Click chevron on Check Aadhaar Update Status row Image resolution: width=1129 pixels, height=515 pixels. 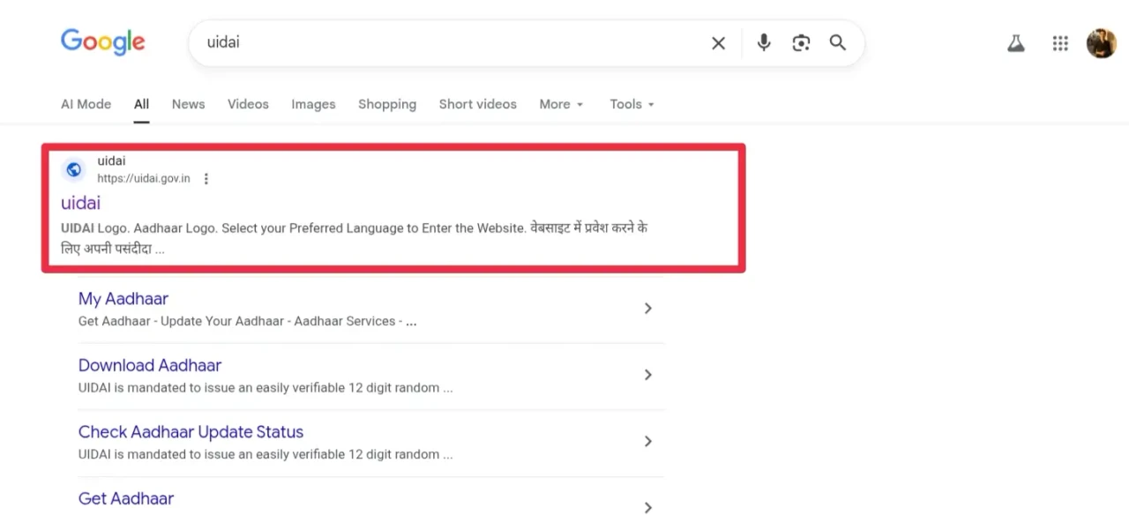click(x=648, y=441)
